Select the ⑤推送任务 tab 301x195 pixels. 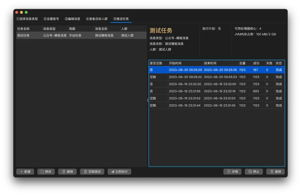(x=121, y=19)
